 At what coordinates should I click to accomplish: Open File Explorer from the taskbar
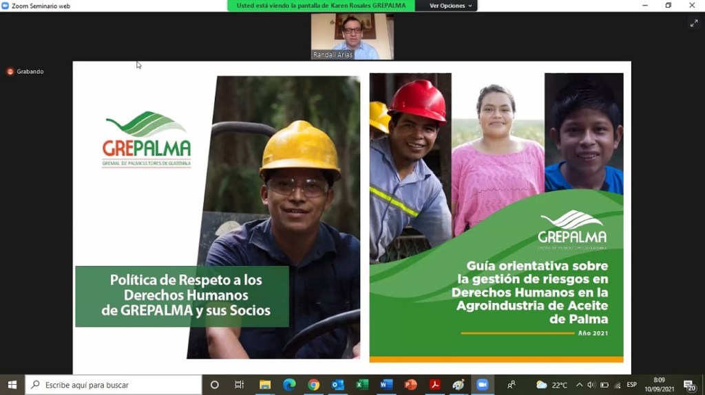(x=265, y=385)
